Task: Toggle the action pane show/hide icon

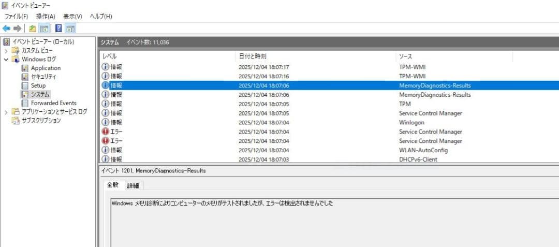Action: coord(70,28)
